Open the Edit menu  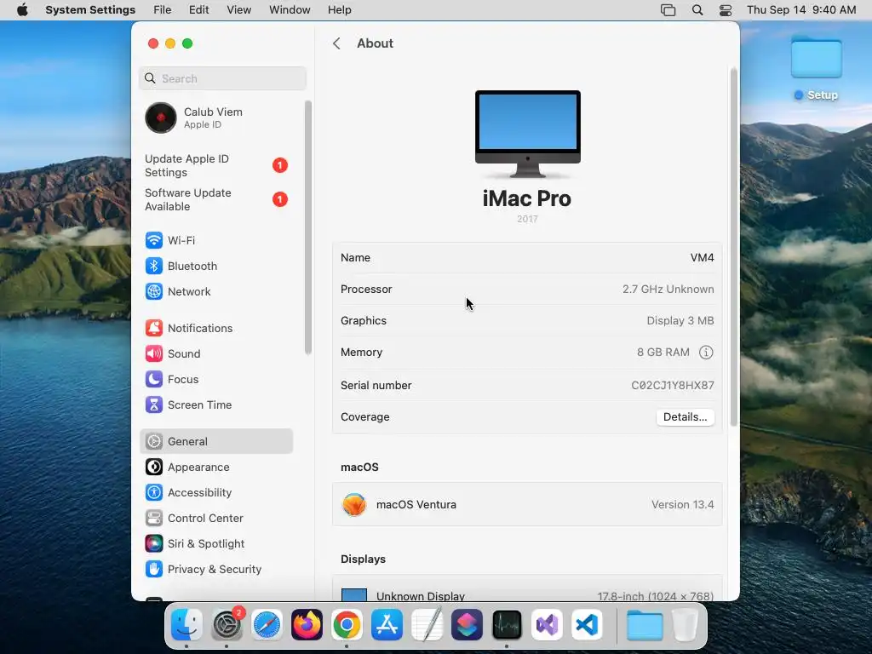(198, 10)
